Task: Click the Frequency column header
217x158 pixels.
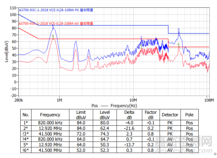Action: coord(50,115)
